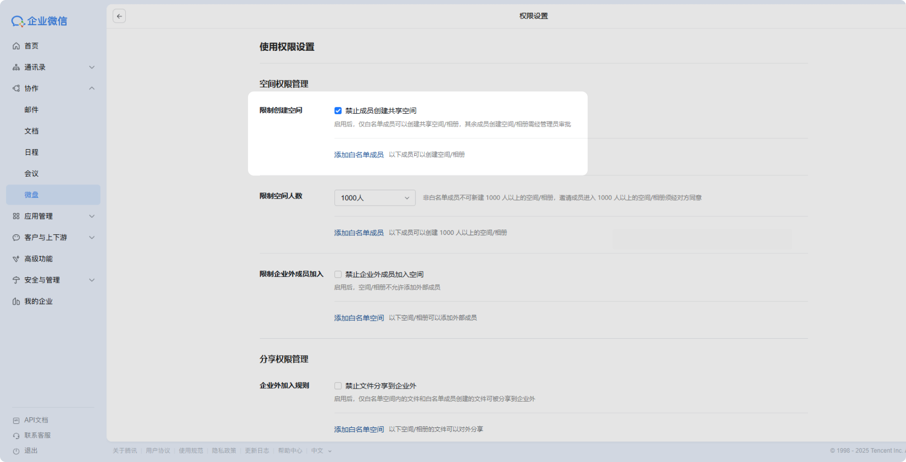Open 使用规范 footer link
The width and height of the screenshot is (906, 462).
tap(191, 450)
